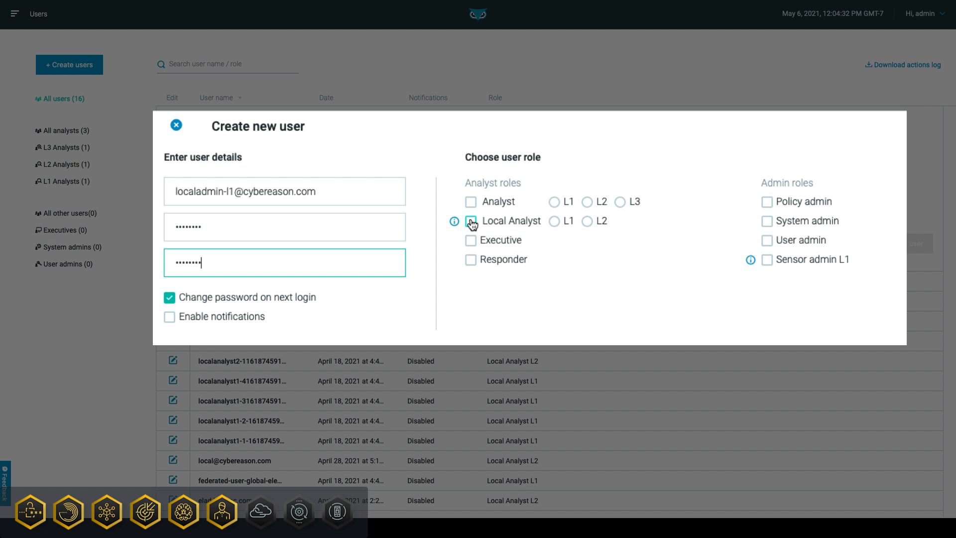This screenshot has width=956, height=538.
Task: Uncheck Change password on next login
Action: tap(169, 297)
